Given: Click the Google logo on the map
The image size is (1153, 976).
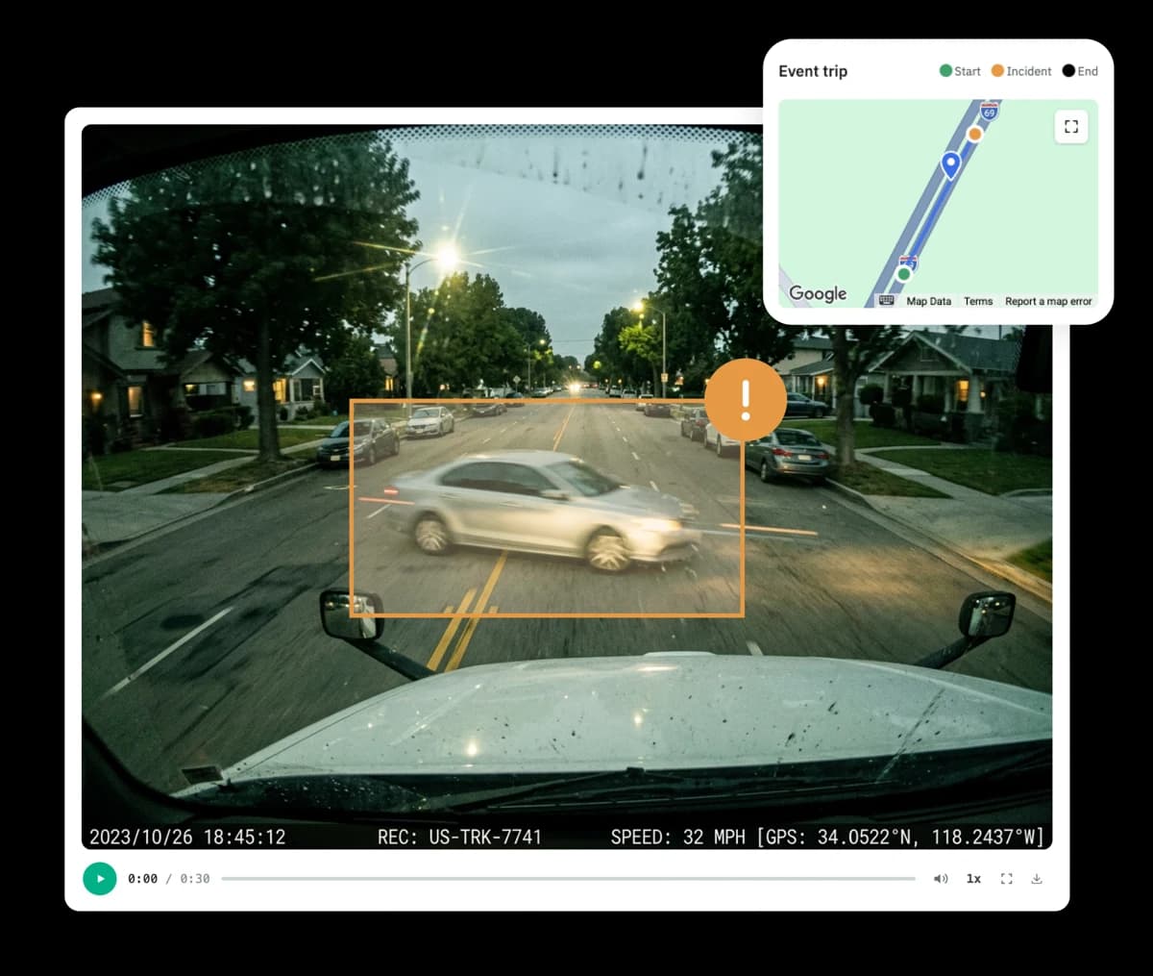Looking at the screenshot, I should [818, 293].
